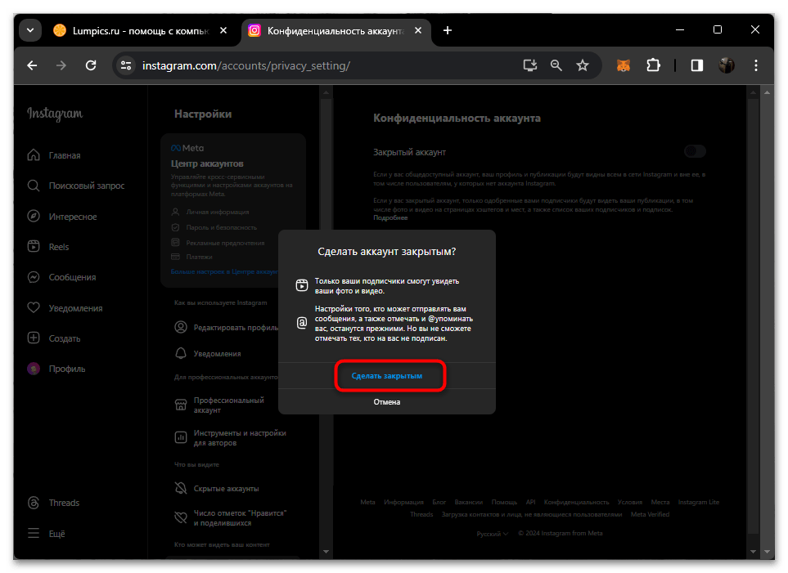Click Вакансии footer link

pos(468,502)
